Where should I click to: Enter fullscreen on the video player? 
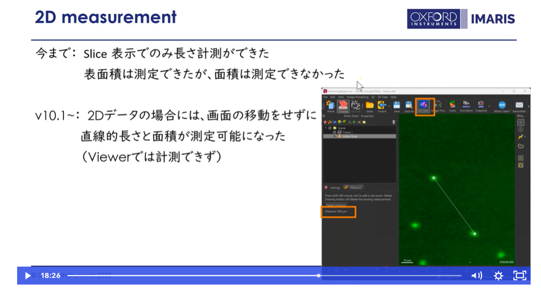(519, 276)
